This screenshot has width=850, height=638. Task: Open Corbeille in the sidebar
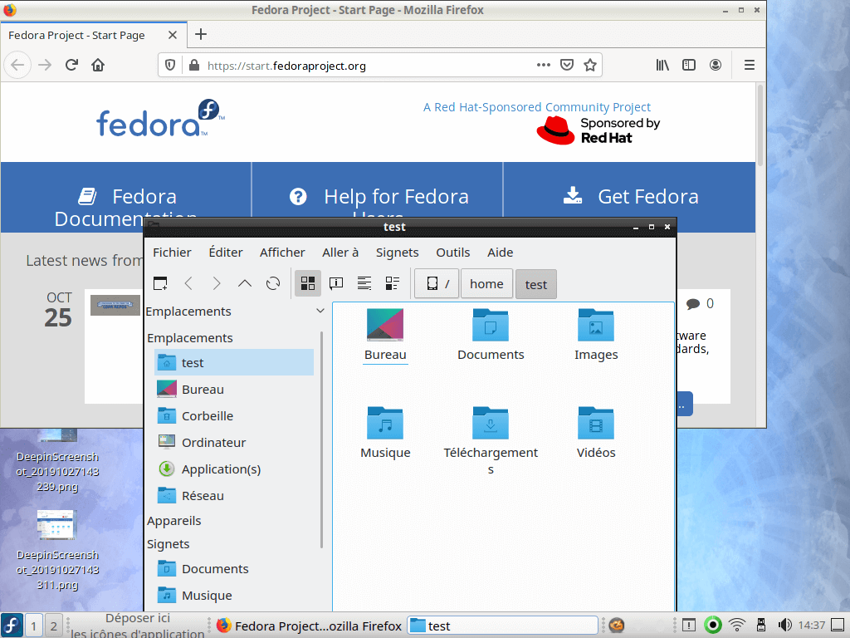234,415
